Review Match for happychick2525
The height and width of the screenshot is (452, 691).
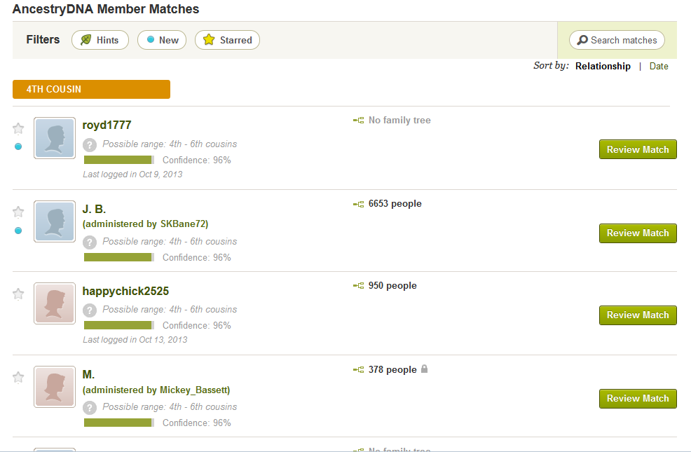pos(638,315)
